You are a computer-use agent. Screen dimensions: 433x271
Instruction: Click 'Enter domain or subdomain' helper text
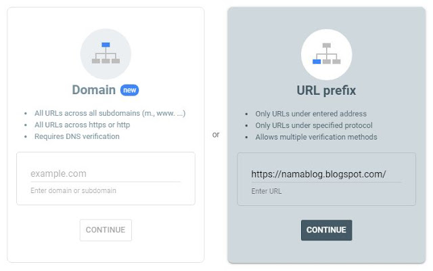73,191
